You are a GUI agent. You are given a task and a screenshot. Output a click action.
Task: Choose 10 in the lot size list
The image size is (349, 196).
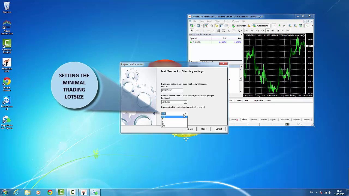(x=174, y=124)
